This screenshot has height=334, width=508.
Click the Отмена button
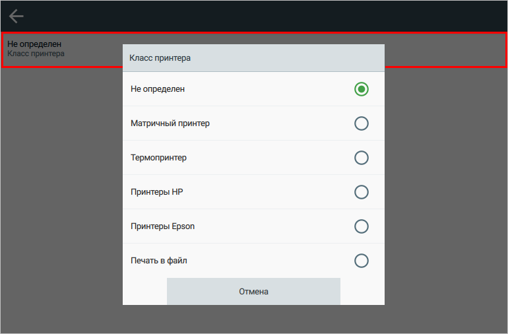(254, 292)
